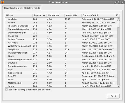Click date April 11, 2007, 6:01 am GMT
This screenshot has width=125, height=103.
click(x=96, y=73)
